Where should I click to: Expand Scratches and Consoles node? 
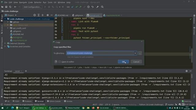[5, 46]
